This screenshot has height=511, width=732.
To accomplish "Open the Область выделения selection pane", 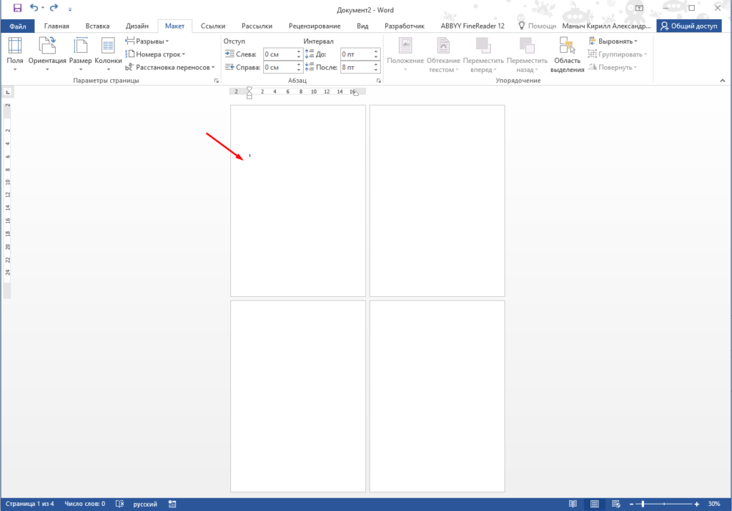I will pos(567,54).
